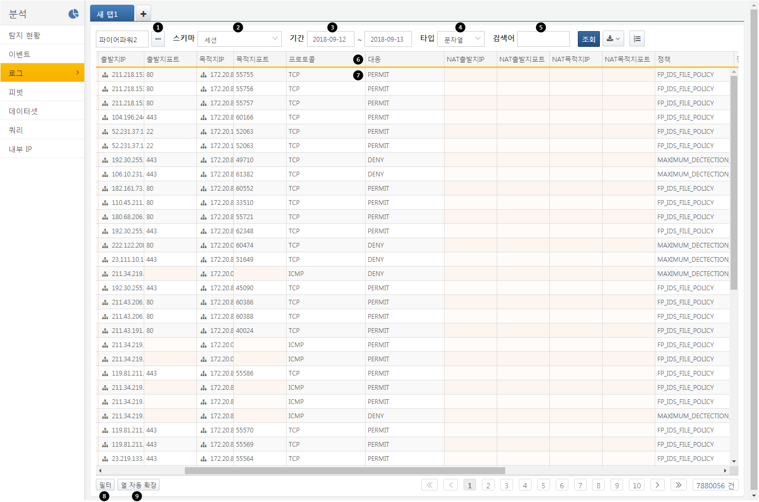Click the download export icon button

click(613, 39)
